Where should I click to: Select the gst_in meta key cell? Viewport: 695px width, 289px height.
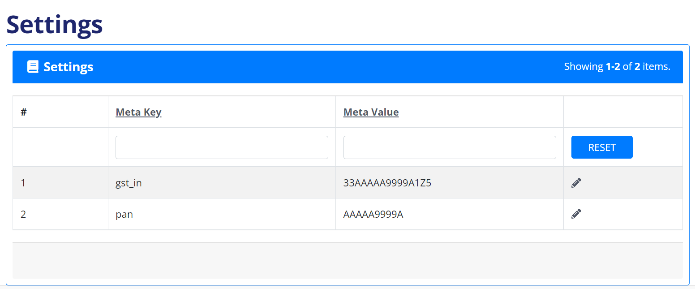(x=129, y=183)
